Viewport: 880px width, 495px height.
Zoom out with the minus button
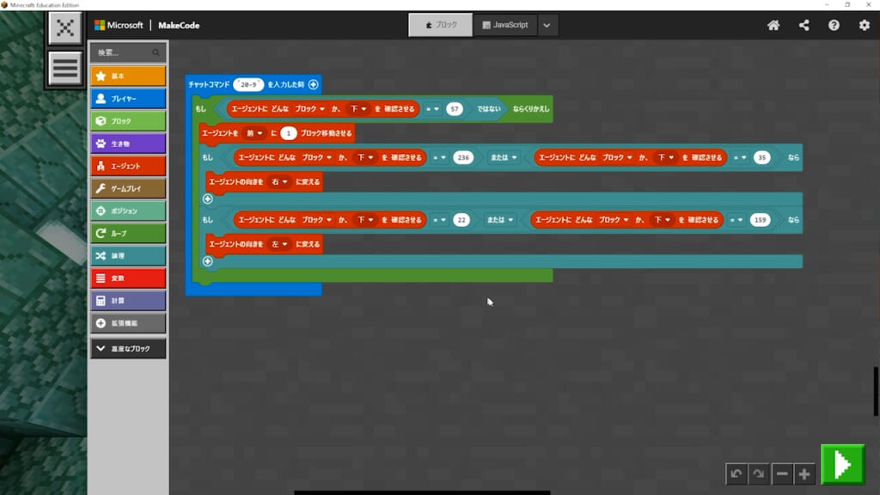[782, 474]
